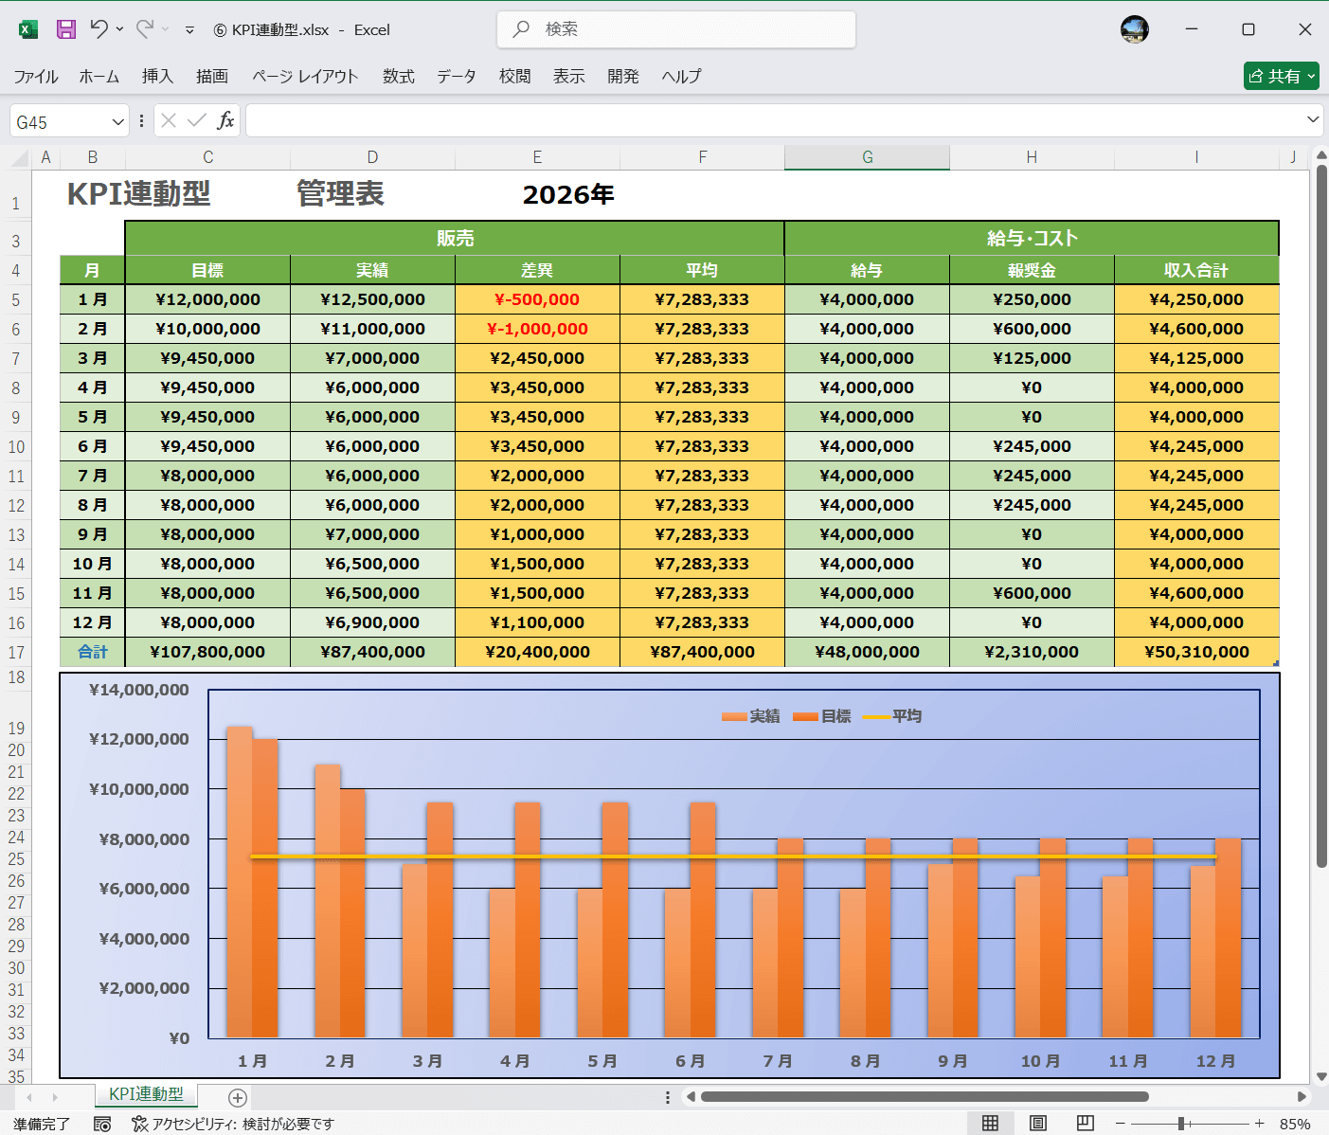The image size is (1329, 1135).
Task: Click the macro recording icon in status bar
Action: pos(102,1124)
